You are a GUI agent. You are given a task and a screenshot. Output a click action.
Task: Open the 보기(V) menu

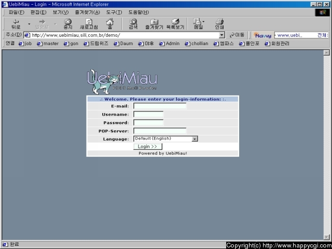[61, 12]
